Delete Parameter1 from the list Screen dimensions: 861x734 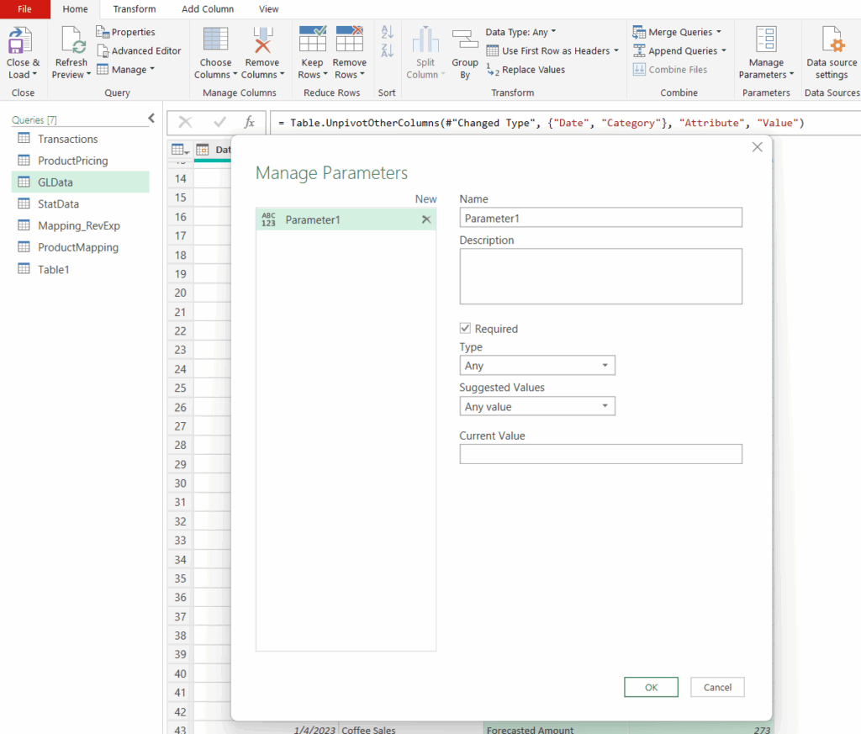tap(426, 219)
